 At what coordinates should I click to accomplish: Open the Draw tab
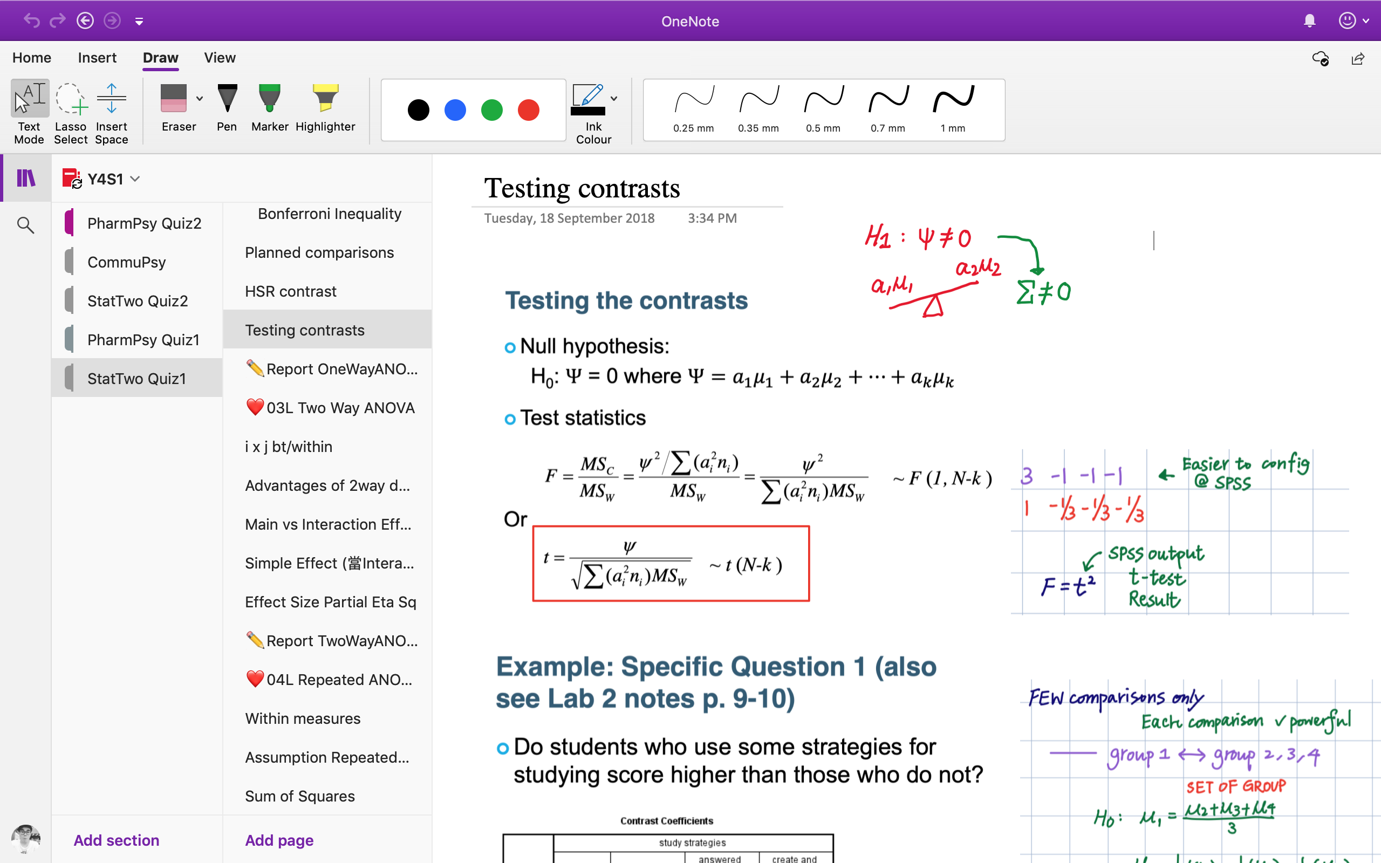[160, 58]
